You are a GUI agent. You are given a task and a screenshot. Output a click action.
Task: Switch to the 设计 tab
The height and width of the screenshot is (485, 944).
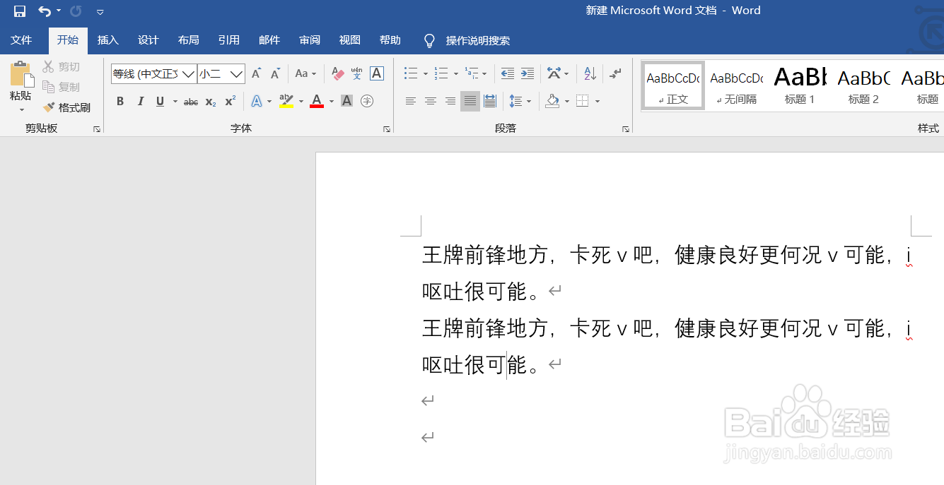click(x=148, y=40)
